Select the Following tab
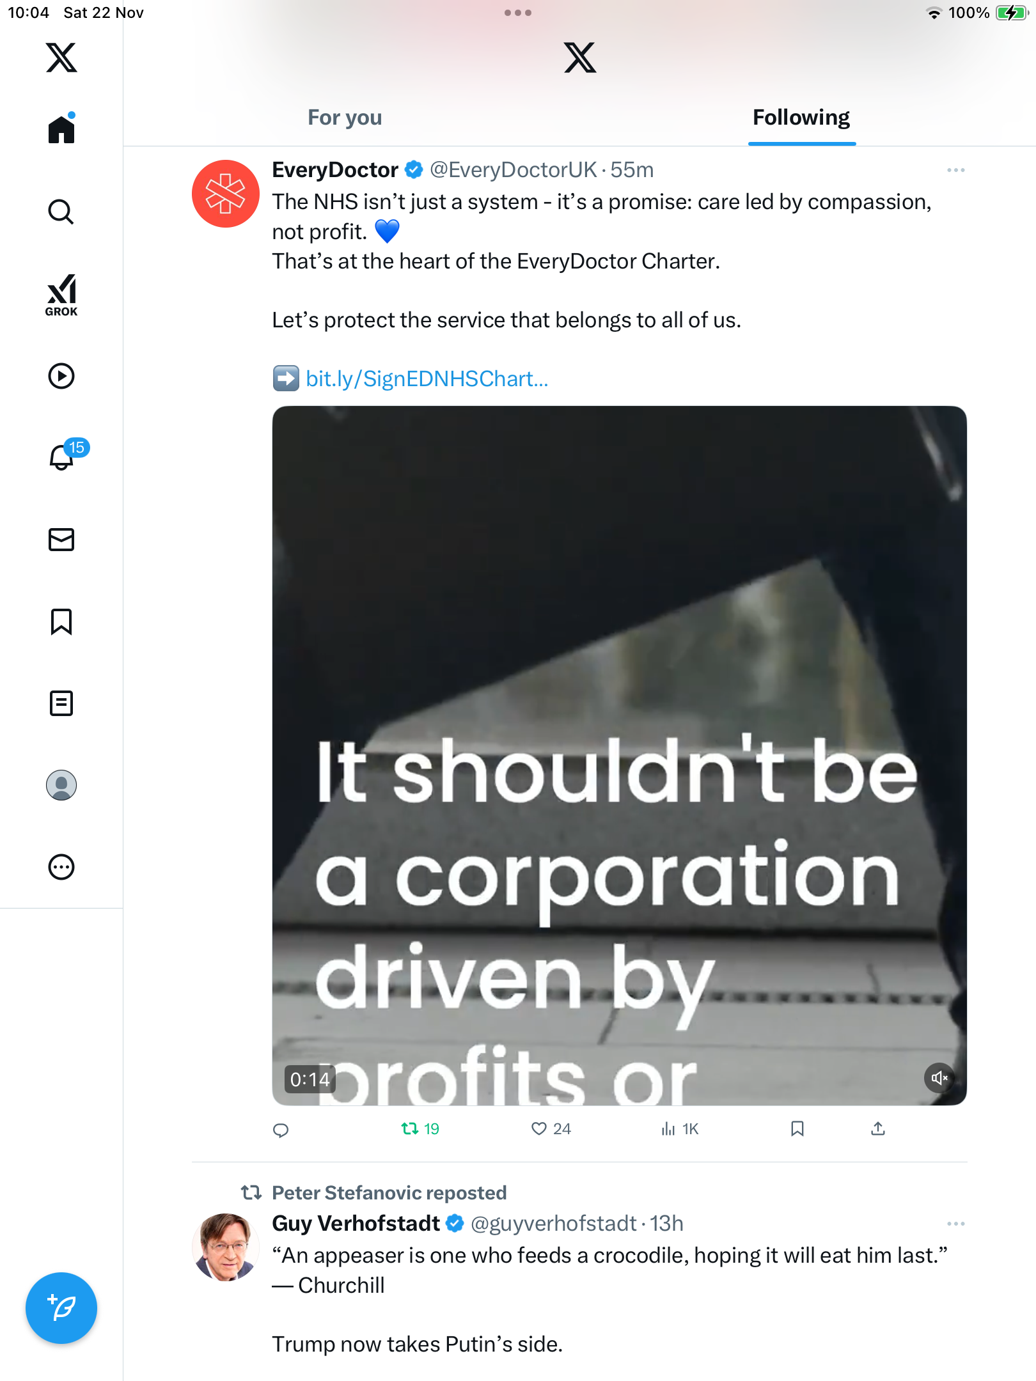Screen dimensions: 1036x1381 pyautogui.click(x=801, y=118)
